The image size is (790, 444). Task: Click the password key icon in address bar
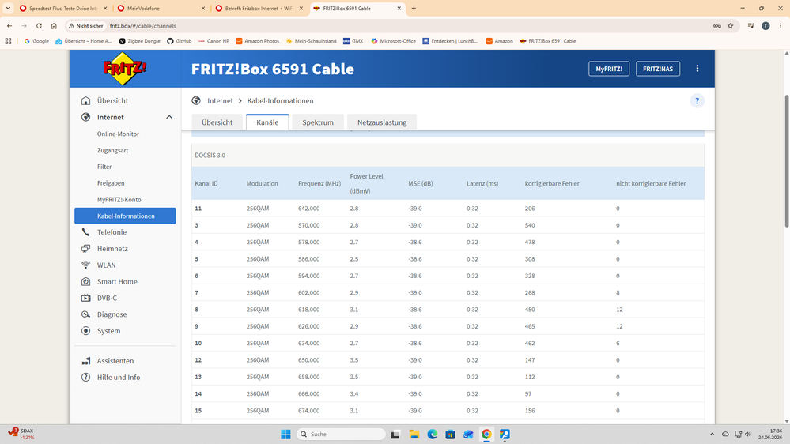pos(717,25)
